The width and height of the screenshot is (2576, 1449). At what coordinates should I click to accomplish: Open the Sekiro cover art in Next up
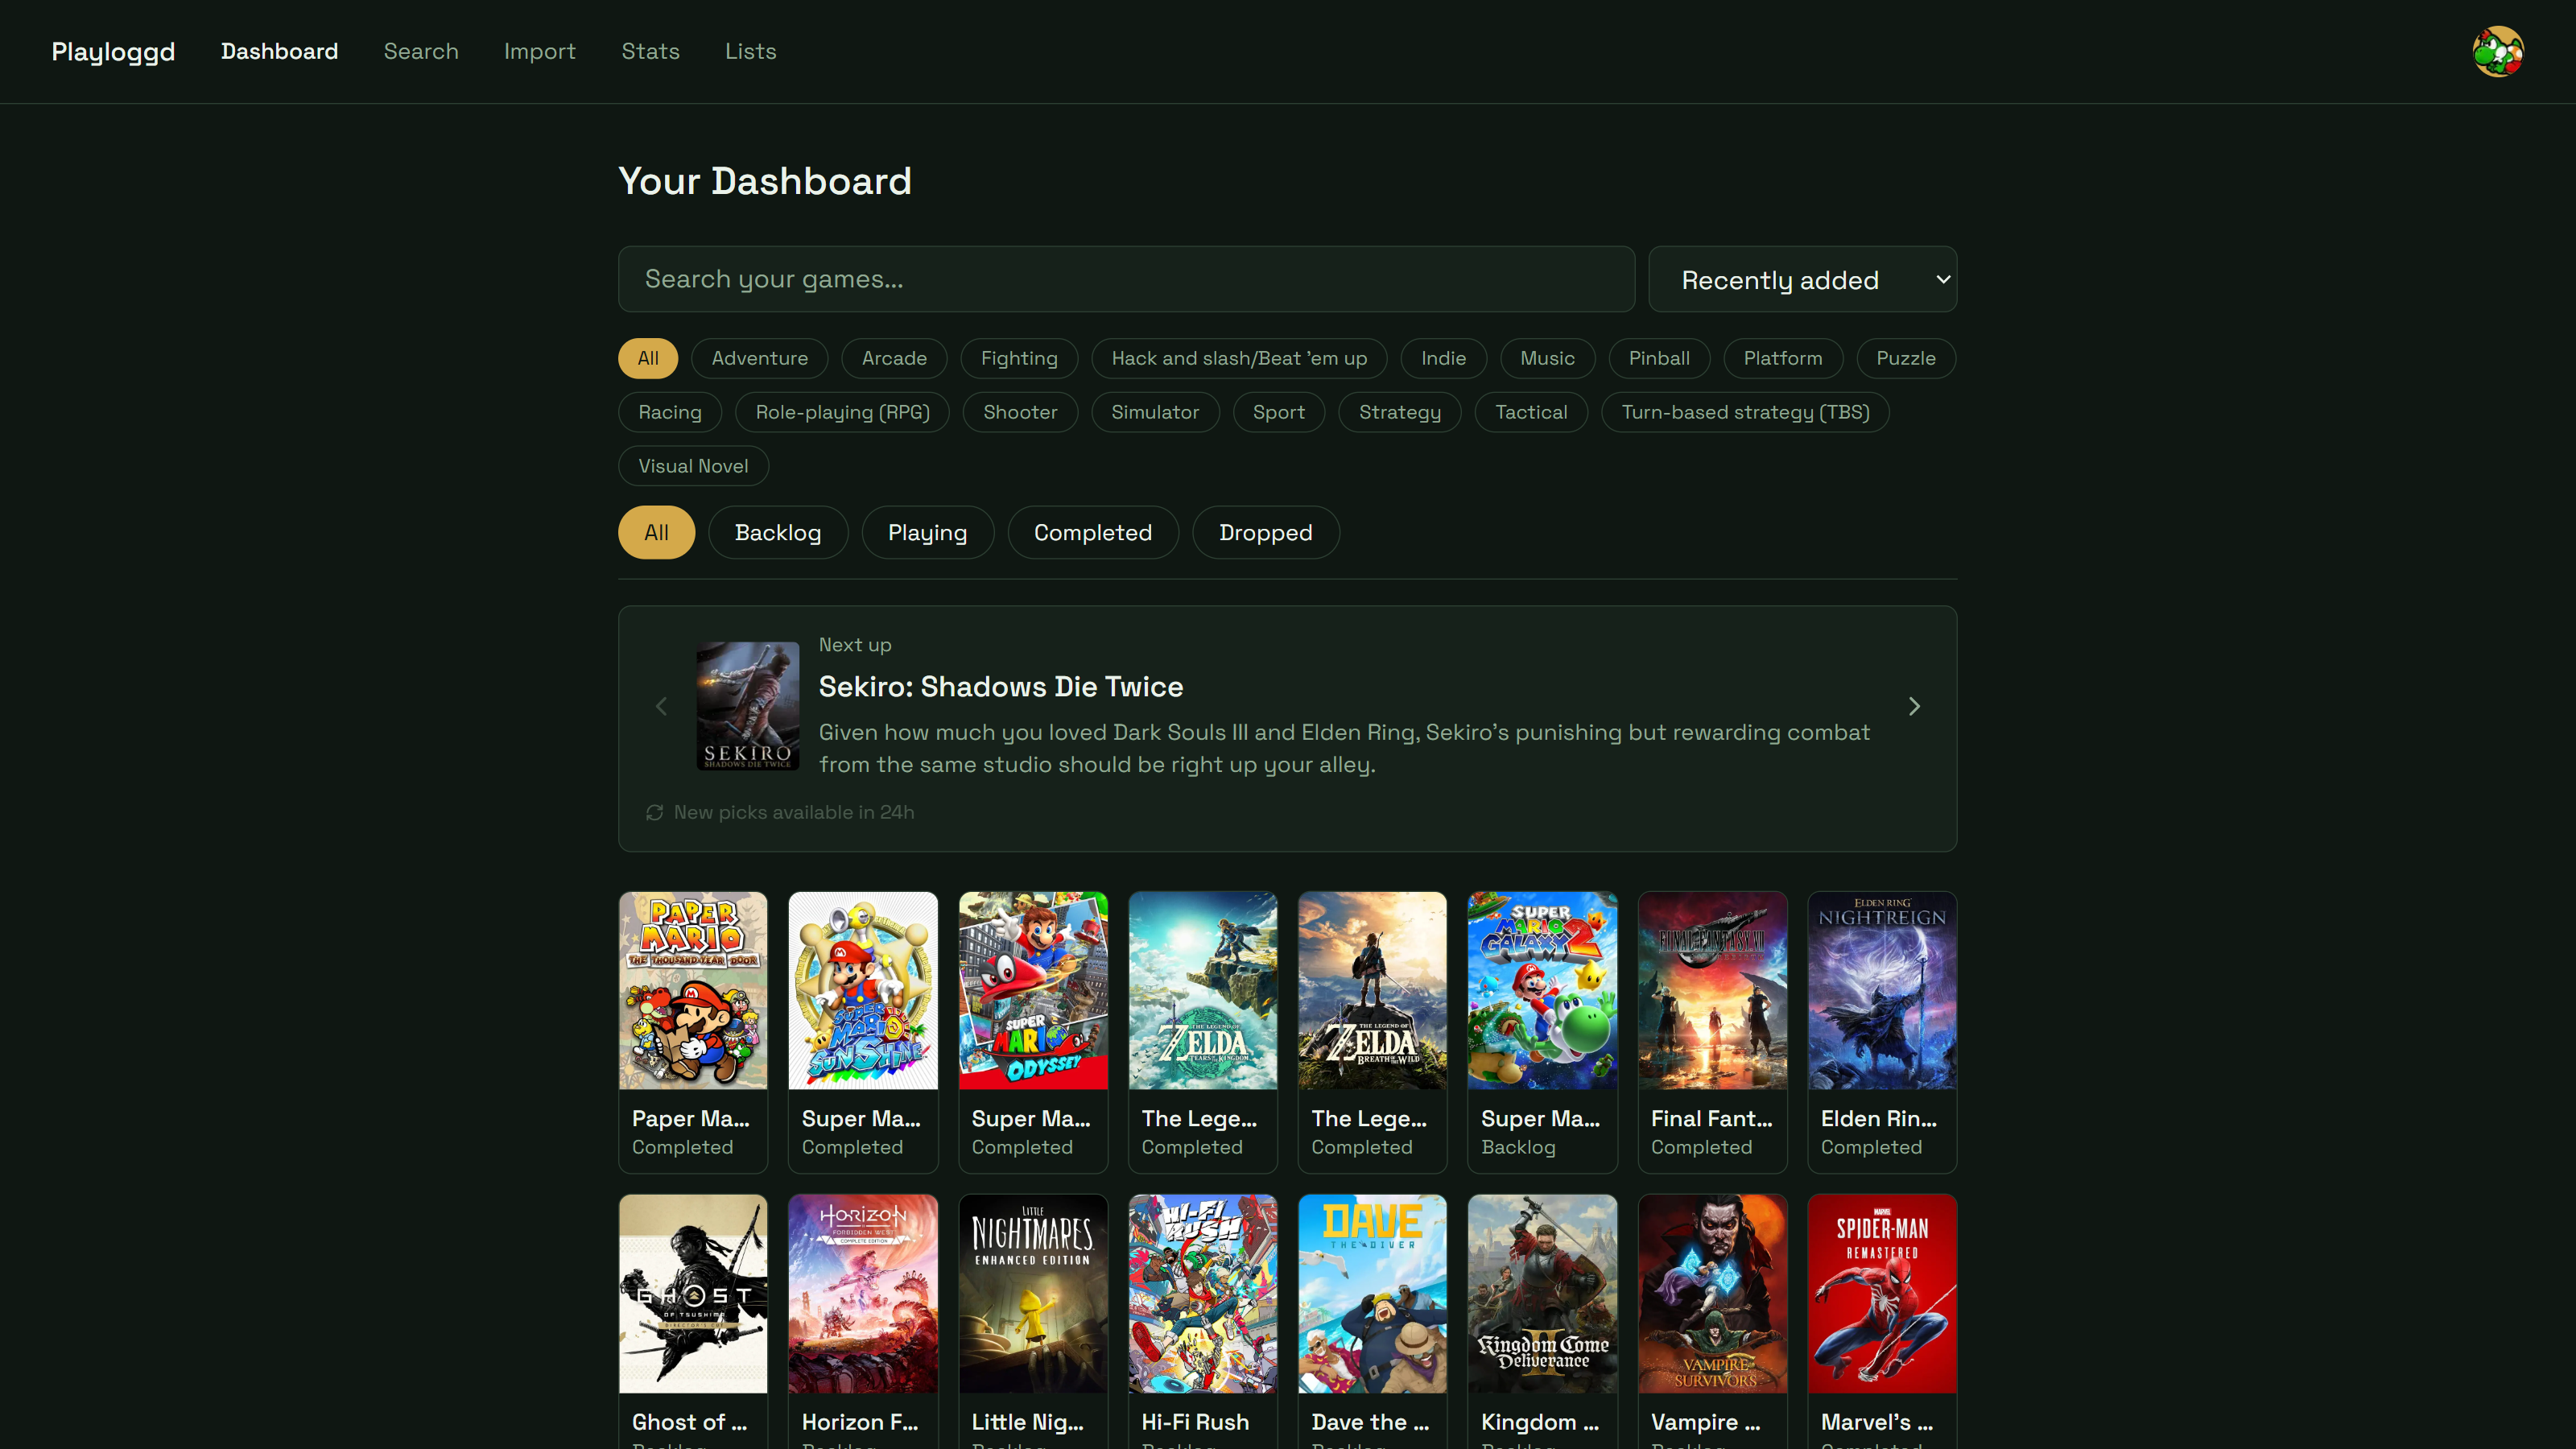click(747, 706)
